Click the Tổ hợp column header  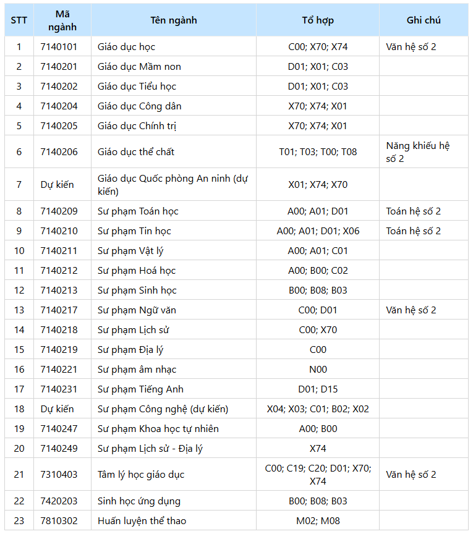tap(318, 20)
